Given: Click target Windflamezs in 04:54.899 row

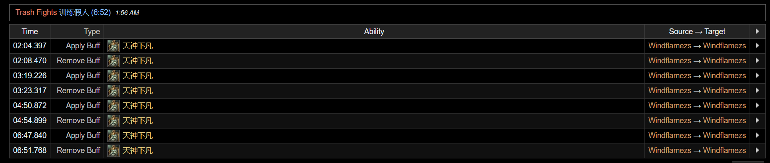Looking at the screenshot, I should click(724, 120).
